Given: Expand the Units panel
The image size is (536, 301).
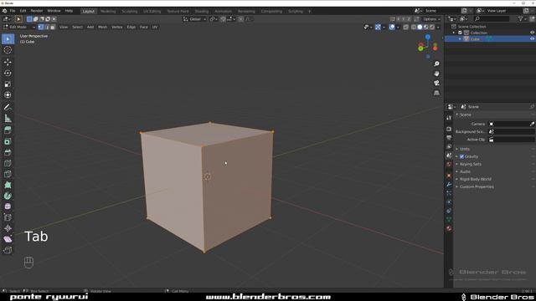Looking at the screenshot, I should tap(464, 149).
